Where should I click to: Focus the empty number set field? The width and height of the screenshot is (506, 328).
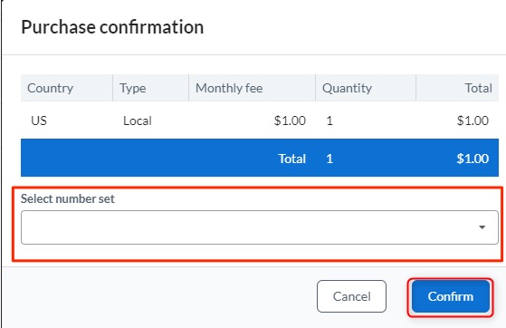260,227
